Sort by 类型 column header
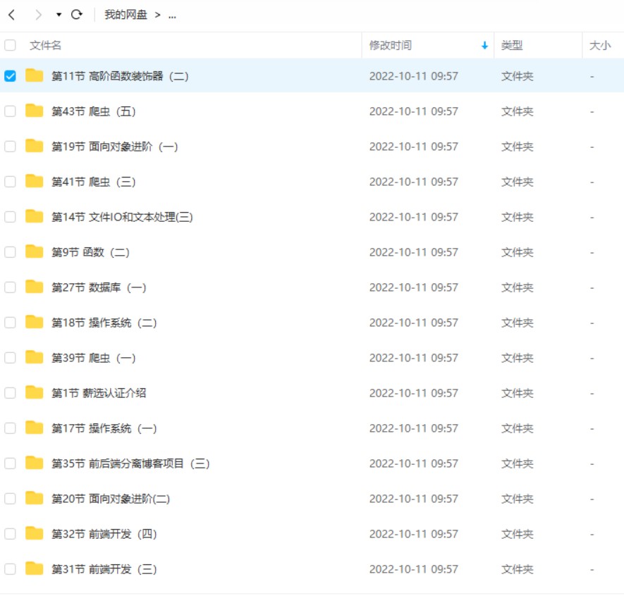624x610 pixels. tap(511, 45)
